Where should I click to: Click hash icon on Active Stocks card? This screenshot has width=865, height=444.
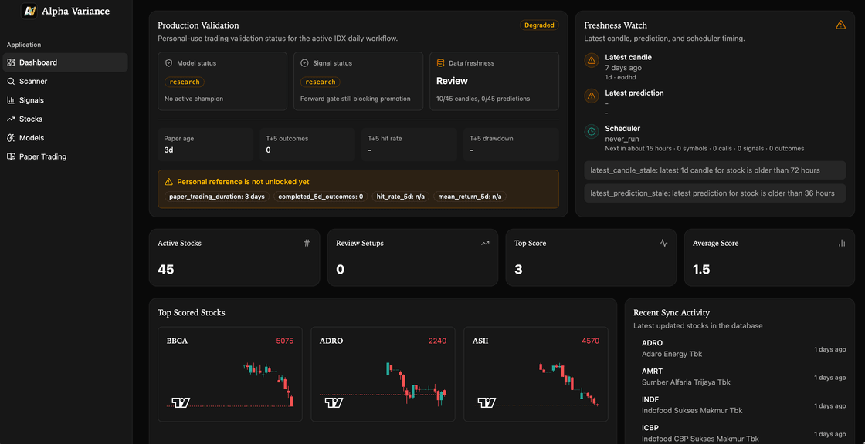tap(307, 243)
